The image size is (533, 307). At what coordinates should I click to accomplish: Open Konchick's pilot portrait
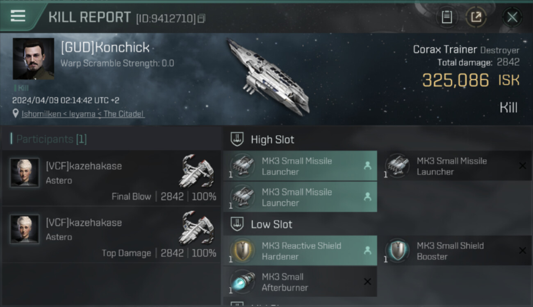pos(34,59)
